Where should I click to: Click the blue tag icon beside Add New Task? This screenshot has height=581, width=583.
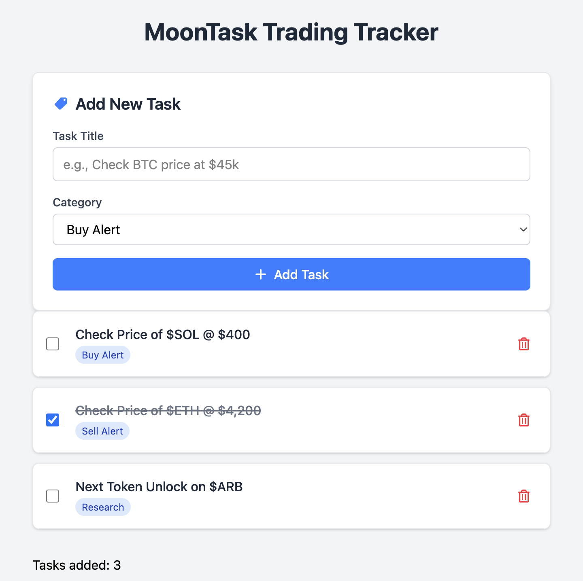(61, 104)
